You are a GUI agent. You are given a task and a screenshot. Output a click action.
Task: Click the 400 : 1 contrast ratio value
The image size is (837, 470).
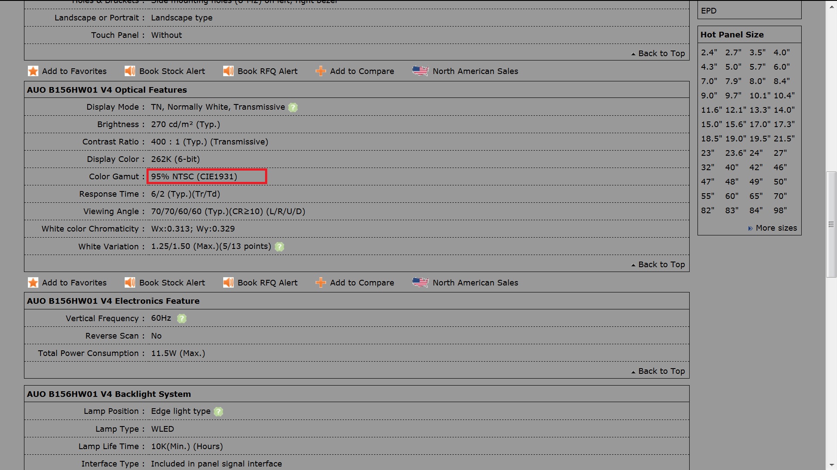(210, 142)
